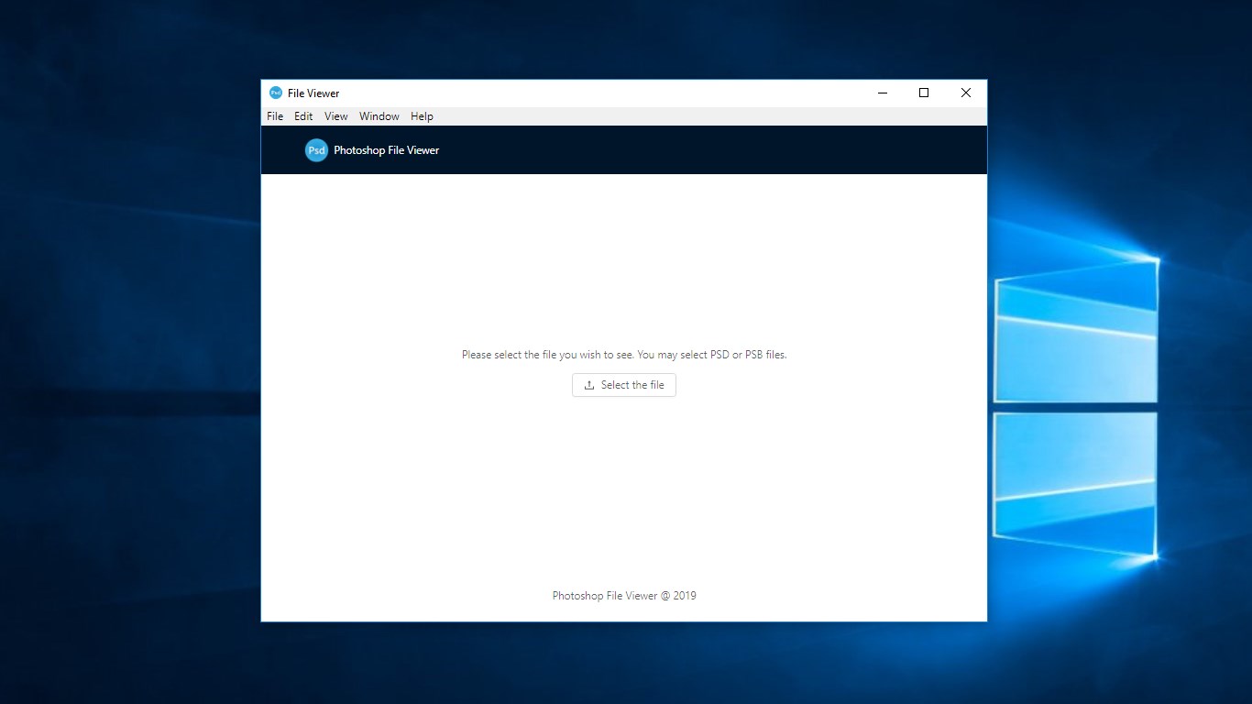Click the Psd logo in header
The width and height of the screenshot is (1252, 704).
(316, 150)
